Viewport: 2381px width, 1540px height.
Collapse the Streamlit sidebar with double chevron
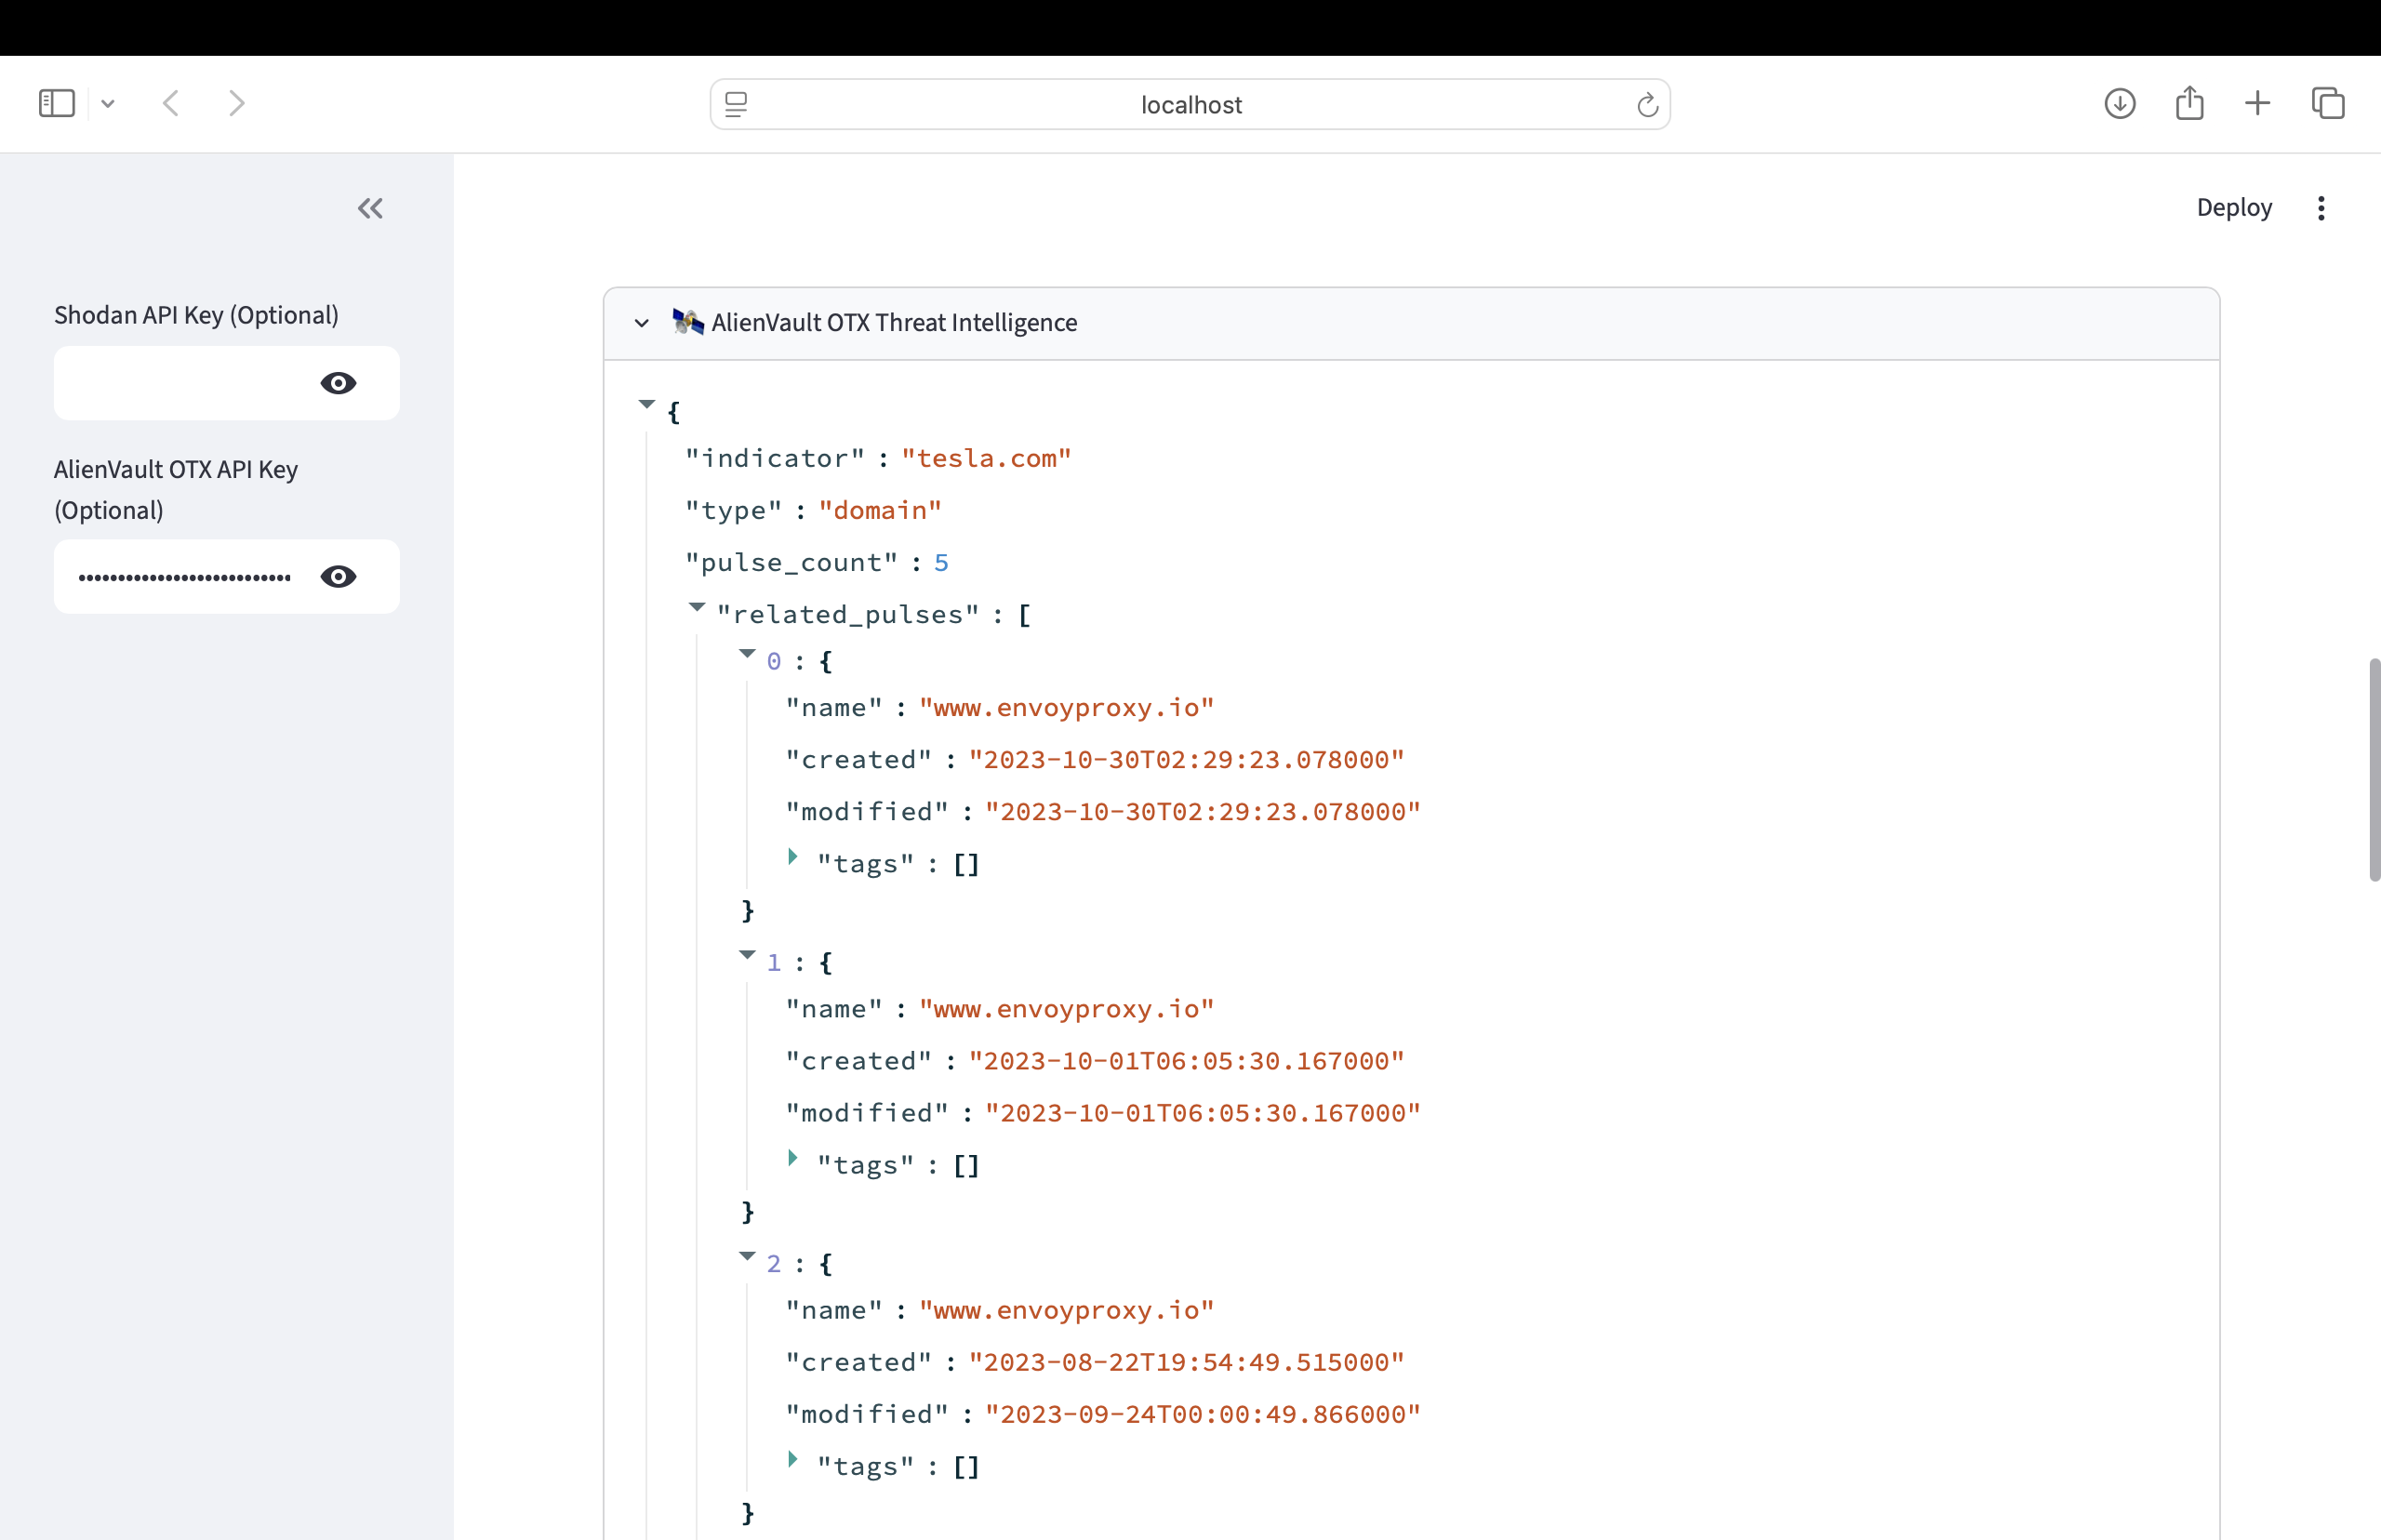(371, 208)
